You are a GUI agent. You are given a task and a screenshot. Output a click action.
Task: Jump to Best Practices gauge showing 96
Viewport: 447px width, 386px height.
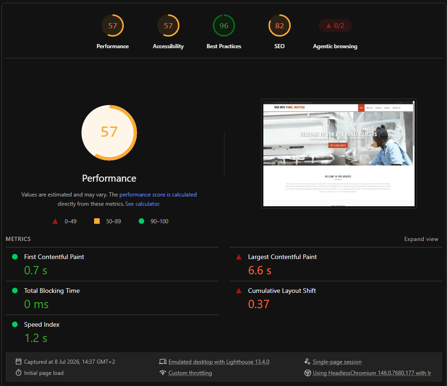pyautogui.click(x=224, y=25)
